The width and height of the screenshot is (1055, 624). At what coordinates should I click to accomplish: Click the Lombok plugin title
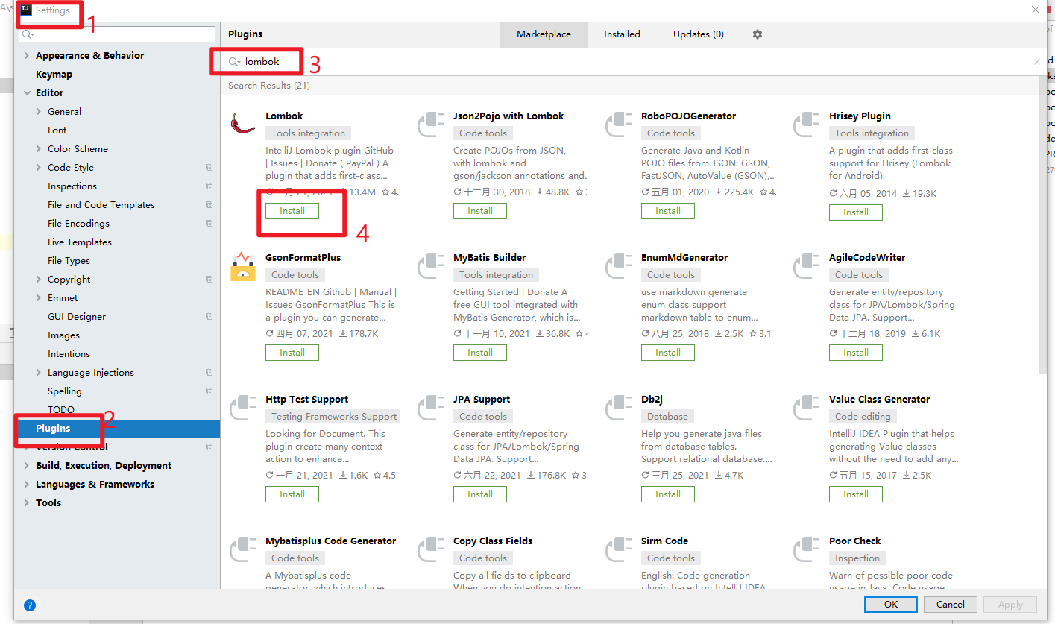(284, 116)
